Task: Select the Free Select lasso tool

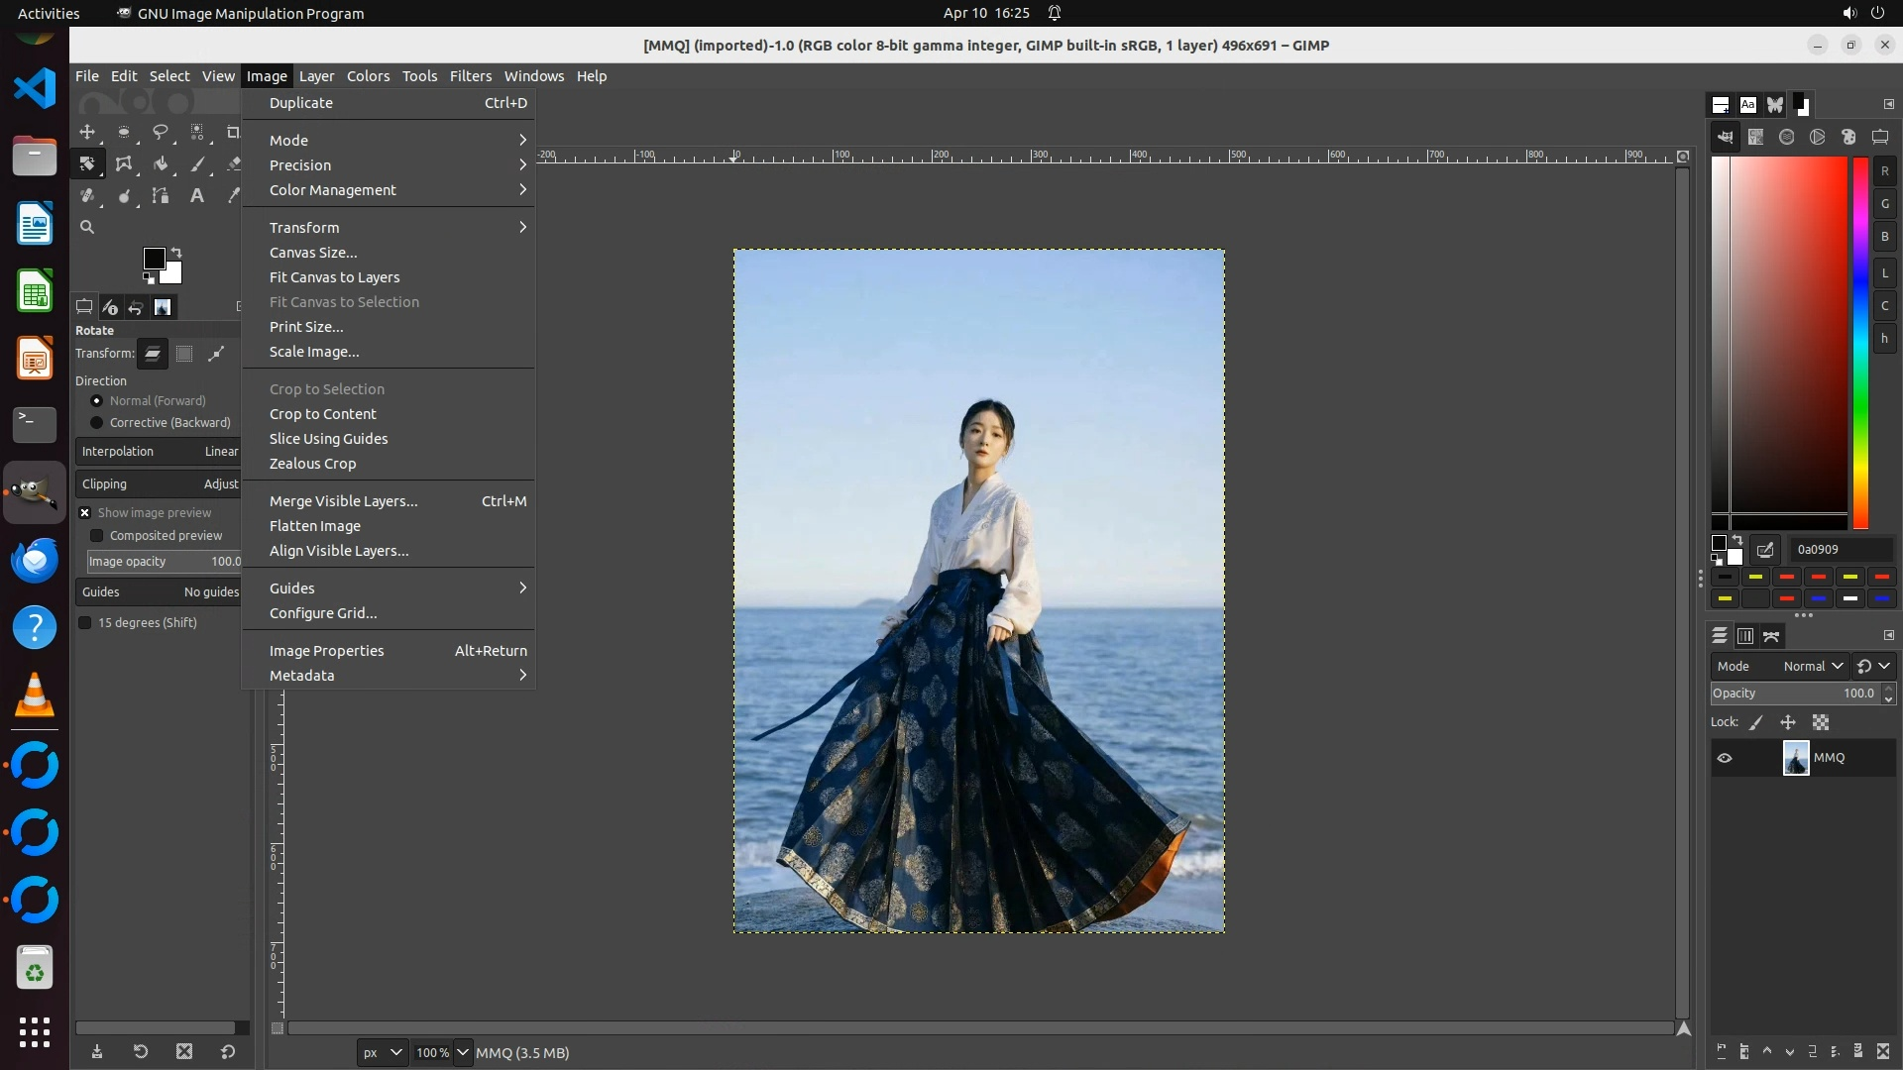Action: [x=160, y=132]
